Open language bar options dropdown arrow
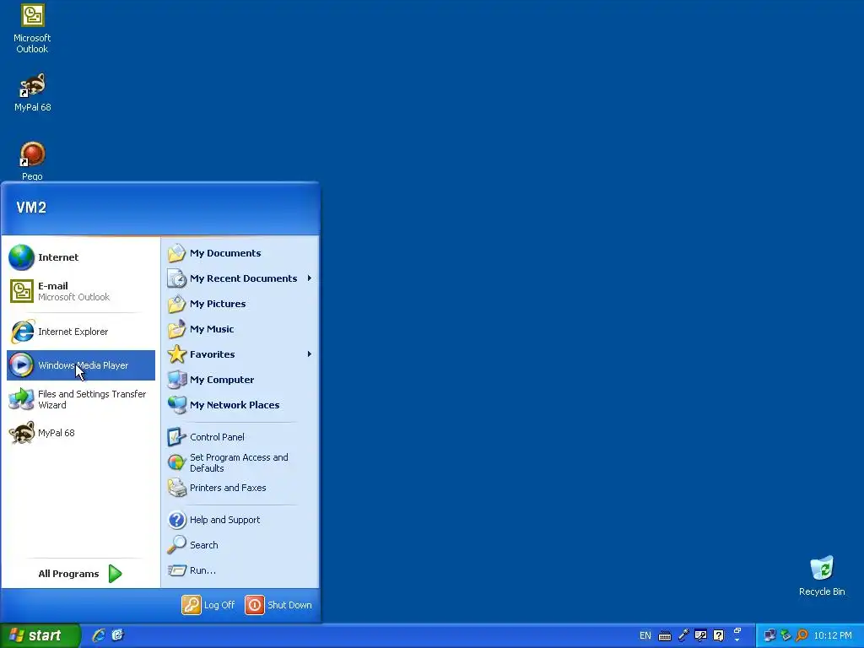864x648 pixels. coord(737,640)
